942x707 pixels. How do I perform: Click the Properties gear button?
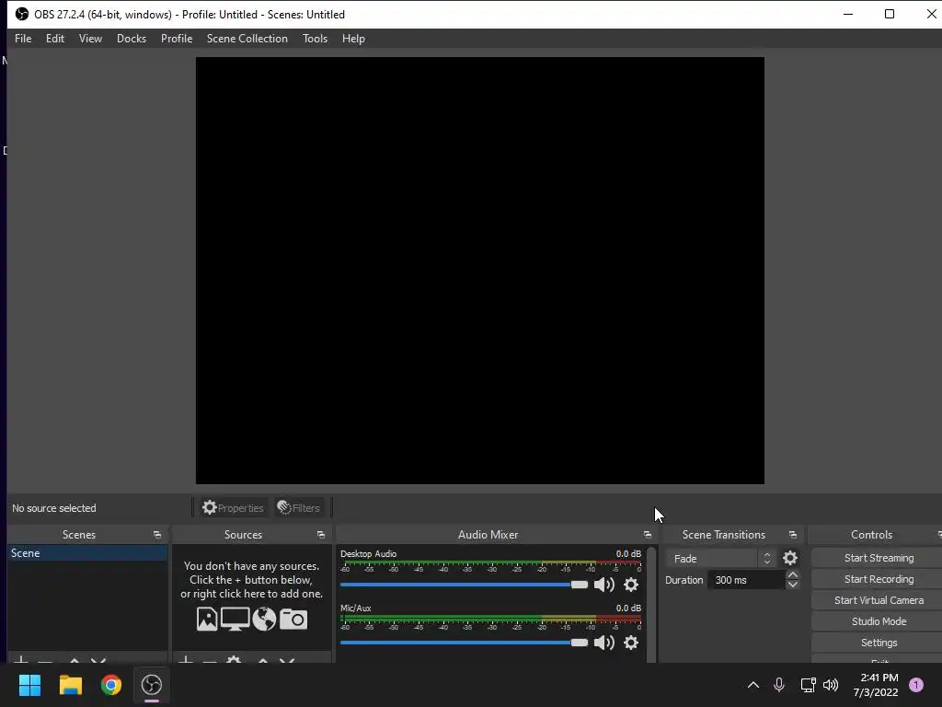pyautogui.click(x=233, y=508)
